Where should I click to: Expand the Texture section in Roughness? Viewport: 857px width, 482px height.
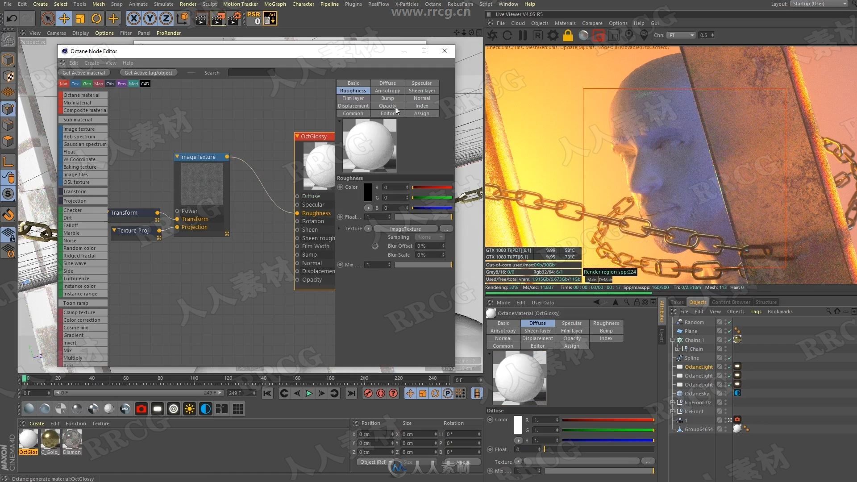[339, 229]
